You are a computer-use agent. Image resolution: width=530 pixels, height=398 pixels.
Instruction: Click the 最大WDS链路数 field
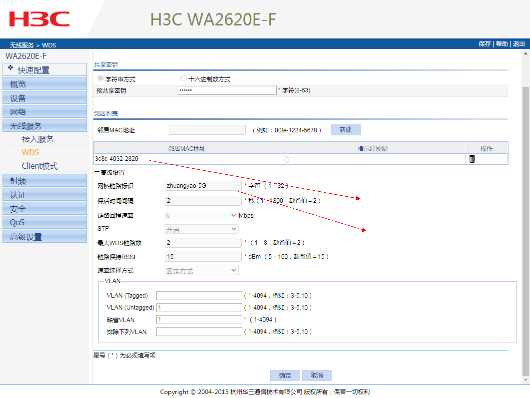[x=203, y=243]
